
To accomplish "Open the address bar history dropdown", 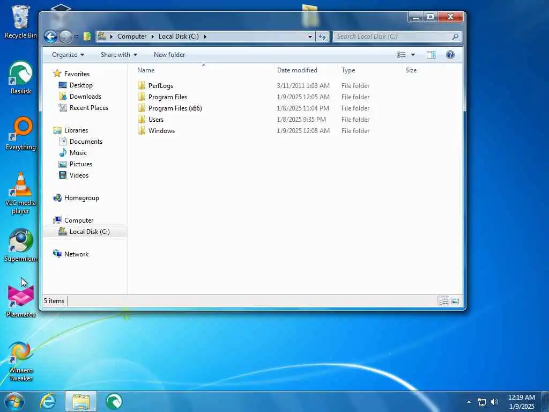I will pos(310,36).
